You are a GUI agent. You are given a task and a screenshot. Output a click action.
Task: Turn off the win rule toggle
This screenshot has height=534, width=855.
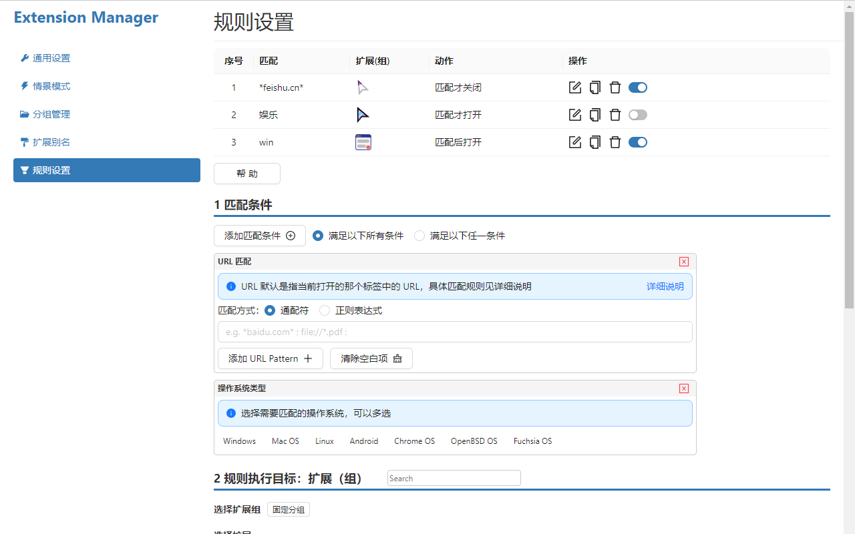coord(638,142)
